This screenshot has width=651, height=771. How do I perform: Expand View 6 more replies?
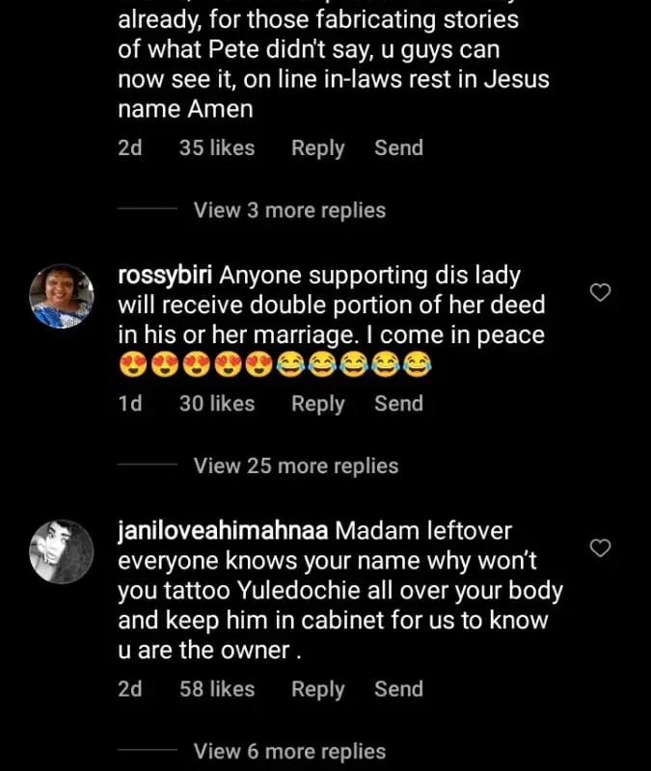pos(289,751)
